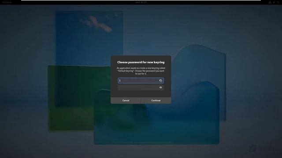
Task: Toggle password visibility in the focused top field
Action: [x=160, y=81]
